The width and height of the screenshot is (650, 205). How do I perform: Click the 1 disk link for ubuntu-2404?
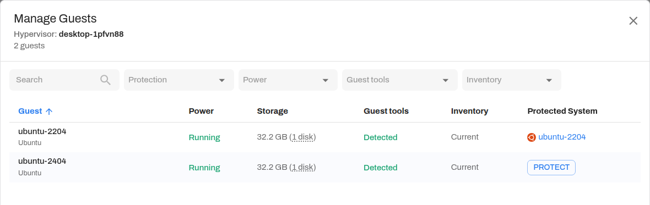[x=302, y=168]
